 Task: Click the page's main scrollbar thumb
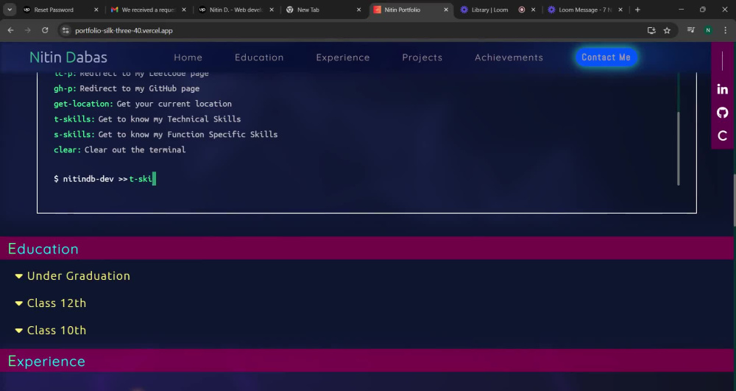click(x=734, y=200)
